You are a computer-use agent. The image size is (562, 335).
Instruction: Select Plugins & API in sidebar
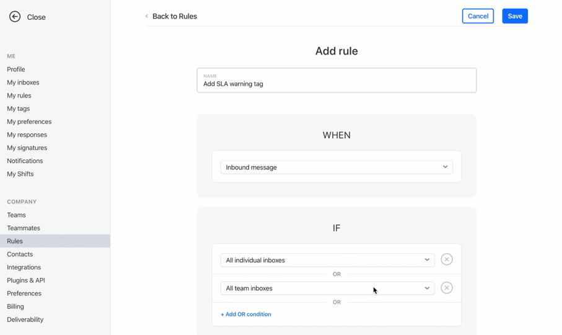[x=26, y=280]
